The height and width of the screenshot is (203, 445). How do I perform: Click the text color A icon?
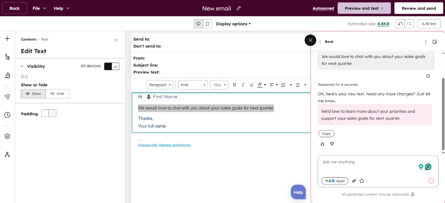pyautogui.click(x=260, y=85)
